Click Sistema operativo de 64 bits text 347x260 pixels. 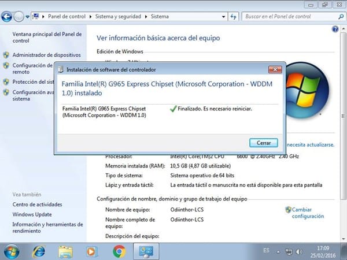pyautogui.click(x=202, y=176)
